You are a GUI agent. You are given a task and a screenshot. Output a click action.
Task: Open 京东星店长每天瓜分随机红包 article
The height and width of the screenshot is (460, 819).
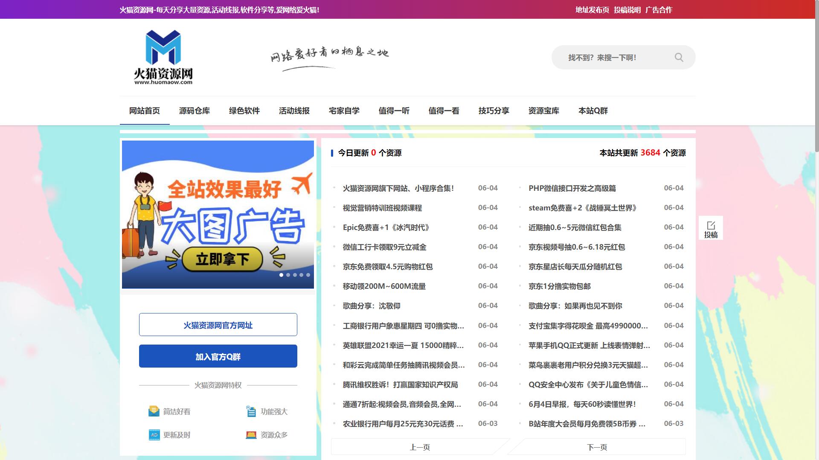575,267
